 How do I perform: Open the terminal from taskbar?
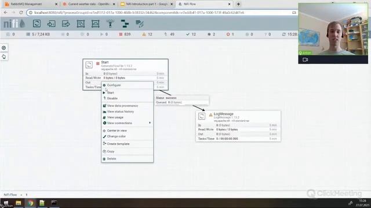point(54,203)
